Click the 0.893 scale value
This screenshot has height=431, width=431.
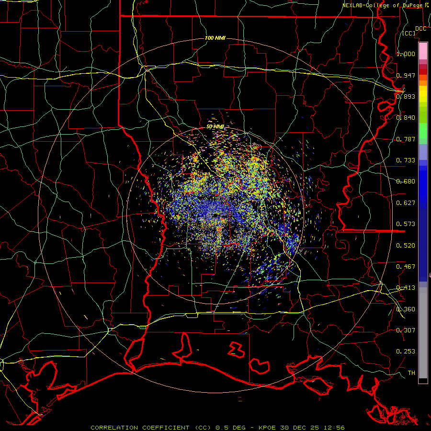pos(406,96)
